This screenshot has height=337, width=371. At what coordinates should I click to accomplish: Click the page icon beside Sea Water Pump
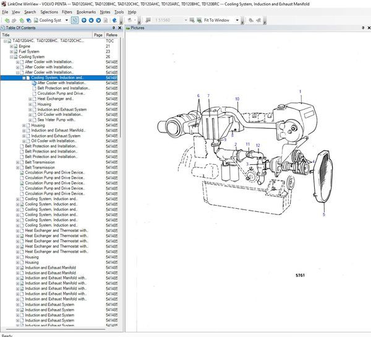click(x=33, y=120)
